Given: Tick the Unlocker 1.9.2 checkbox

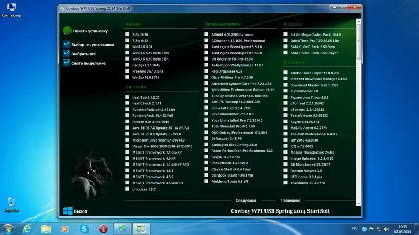Looking at the screenshot, I should (127, 189).
